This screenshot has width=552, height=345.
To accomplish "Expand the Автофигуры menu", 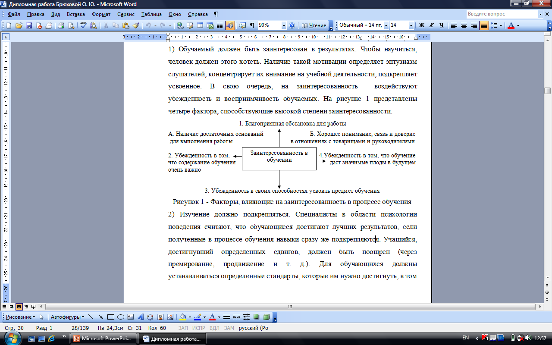I will pos(68,317).
